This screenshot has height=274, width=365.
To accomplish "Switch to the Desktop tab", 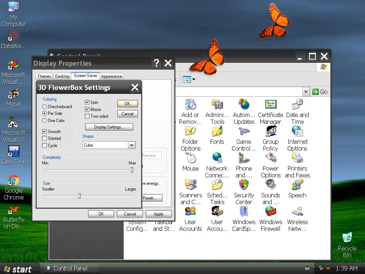I will click(x=62, y=76).
